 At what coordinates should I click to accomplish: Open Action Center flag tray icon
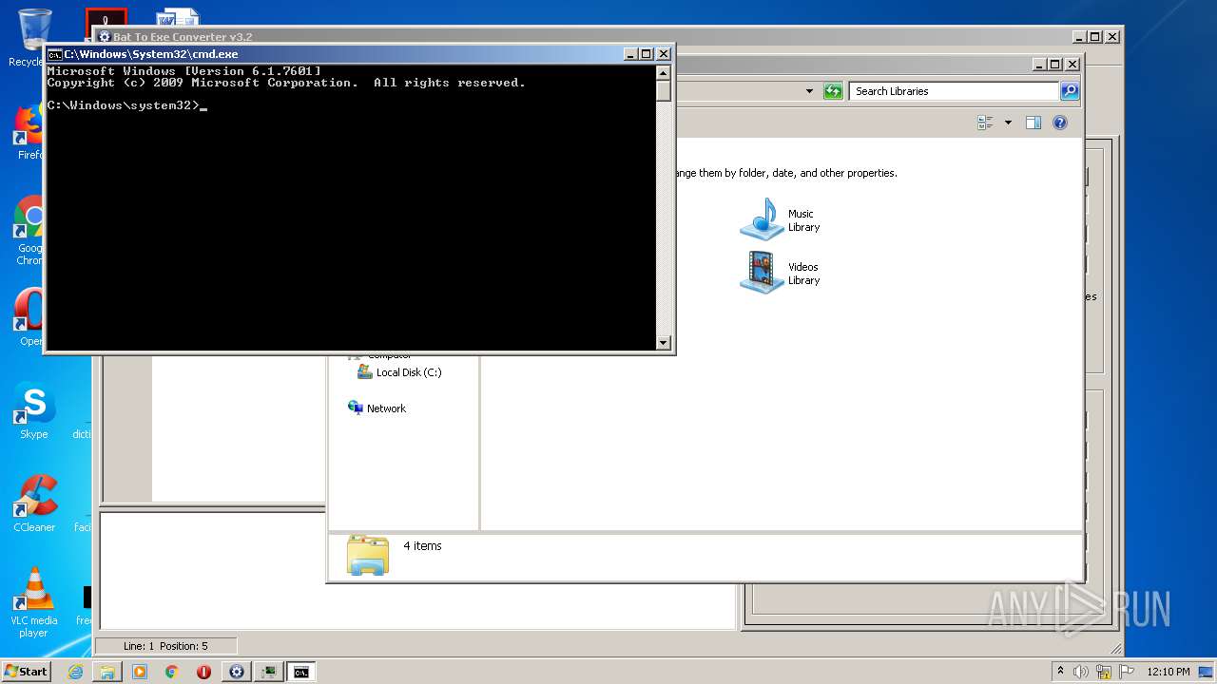(x=1127, y=672)
